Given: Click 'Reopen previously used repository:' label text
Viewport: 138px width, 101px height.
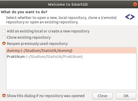Looking at the screenshot, I should (37, 44).
